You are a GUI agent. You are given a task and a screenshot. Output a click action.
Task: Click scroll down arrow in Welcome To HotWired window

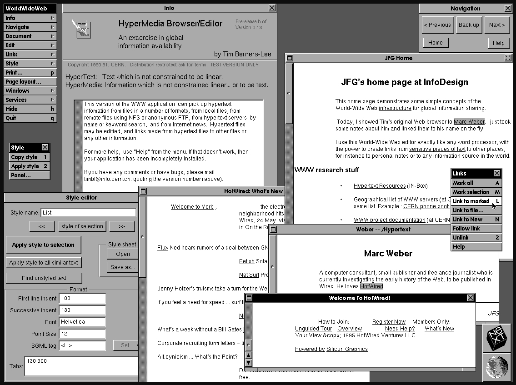click(249, 363)
